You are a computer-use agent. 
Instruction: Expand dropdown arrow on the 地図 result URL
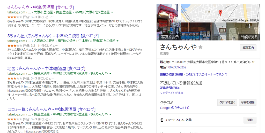(x=110, y=74)
